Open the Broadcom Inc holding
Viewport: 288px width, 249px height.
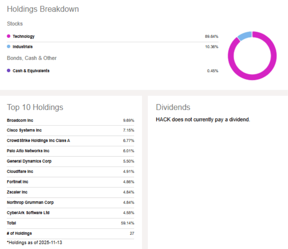(20, 121)
